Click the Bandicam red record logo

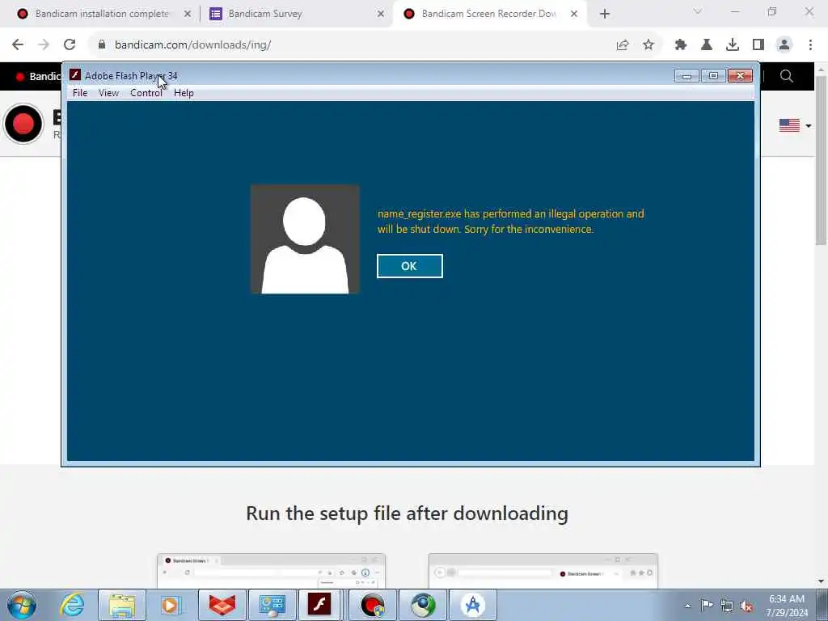[23, 124]
